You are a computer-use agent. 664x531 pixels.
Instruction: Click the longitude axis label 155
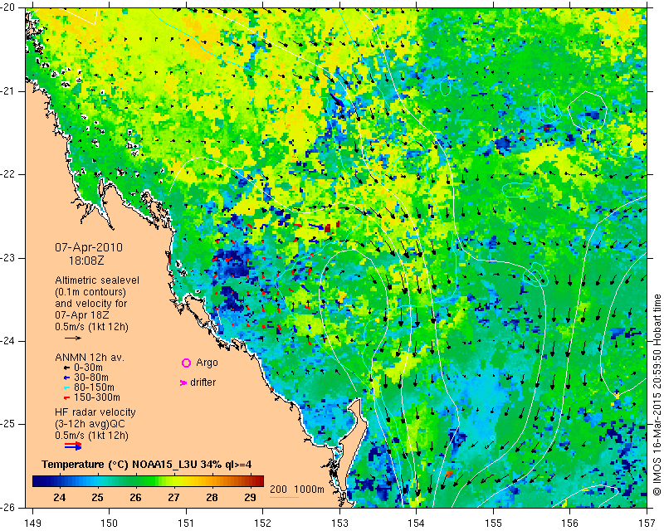click(x=493, y=523)
